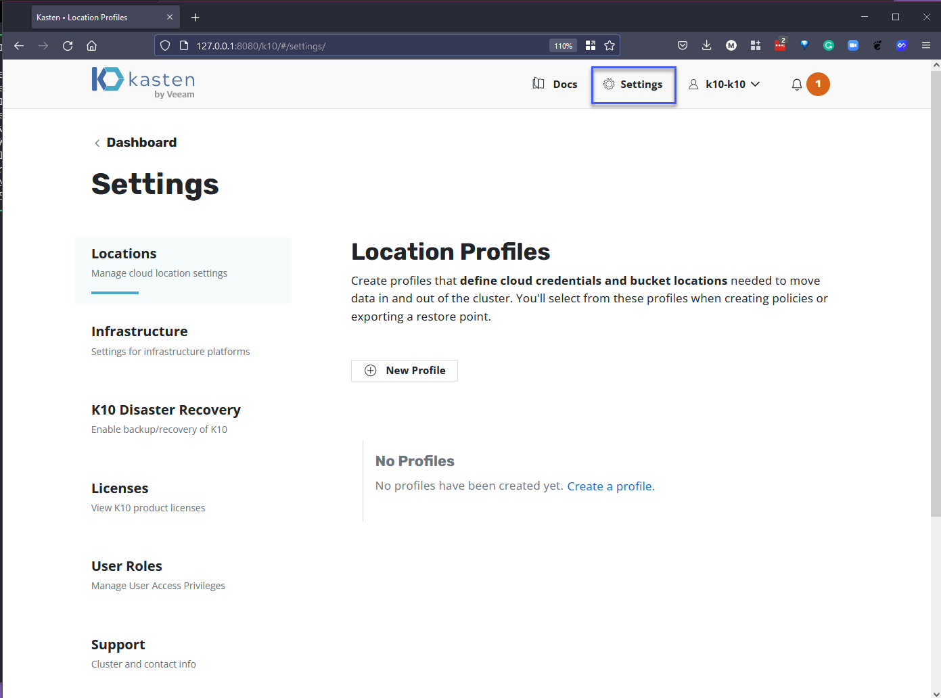
Task: Switch to the Infrastructure settings section
Action: click(x=139, y=331)
